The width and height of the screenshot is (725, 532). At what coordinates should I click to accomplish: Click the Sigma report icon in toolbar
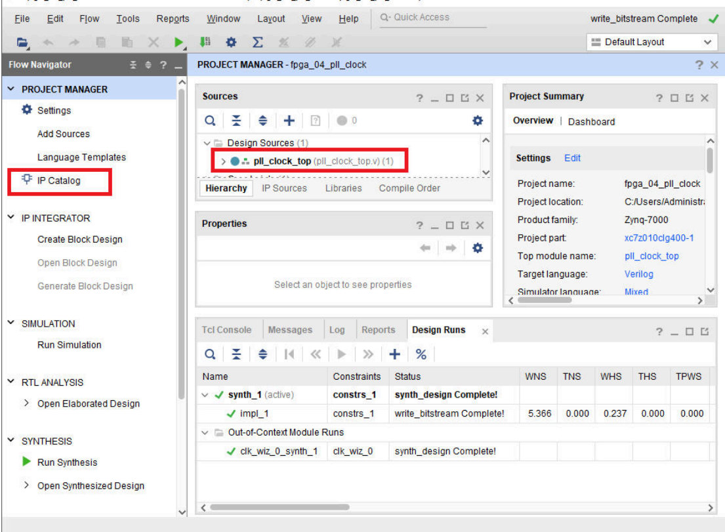pos(257,42)
